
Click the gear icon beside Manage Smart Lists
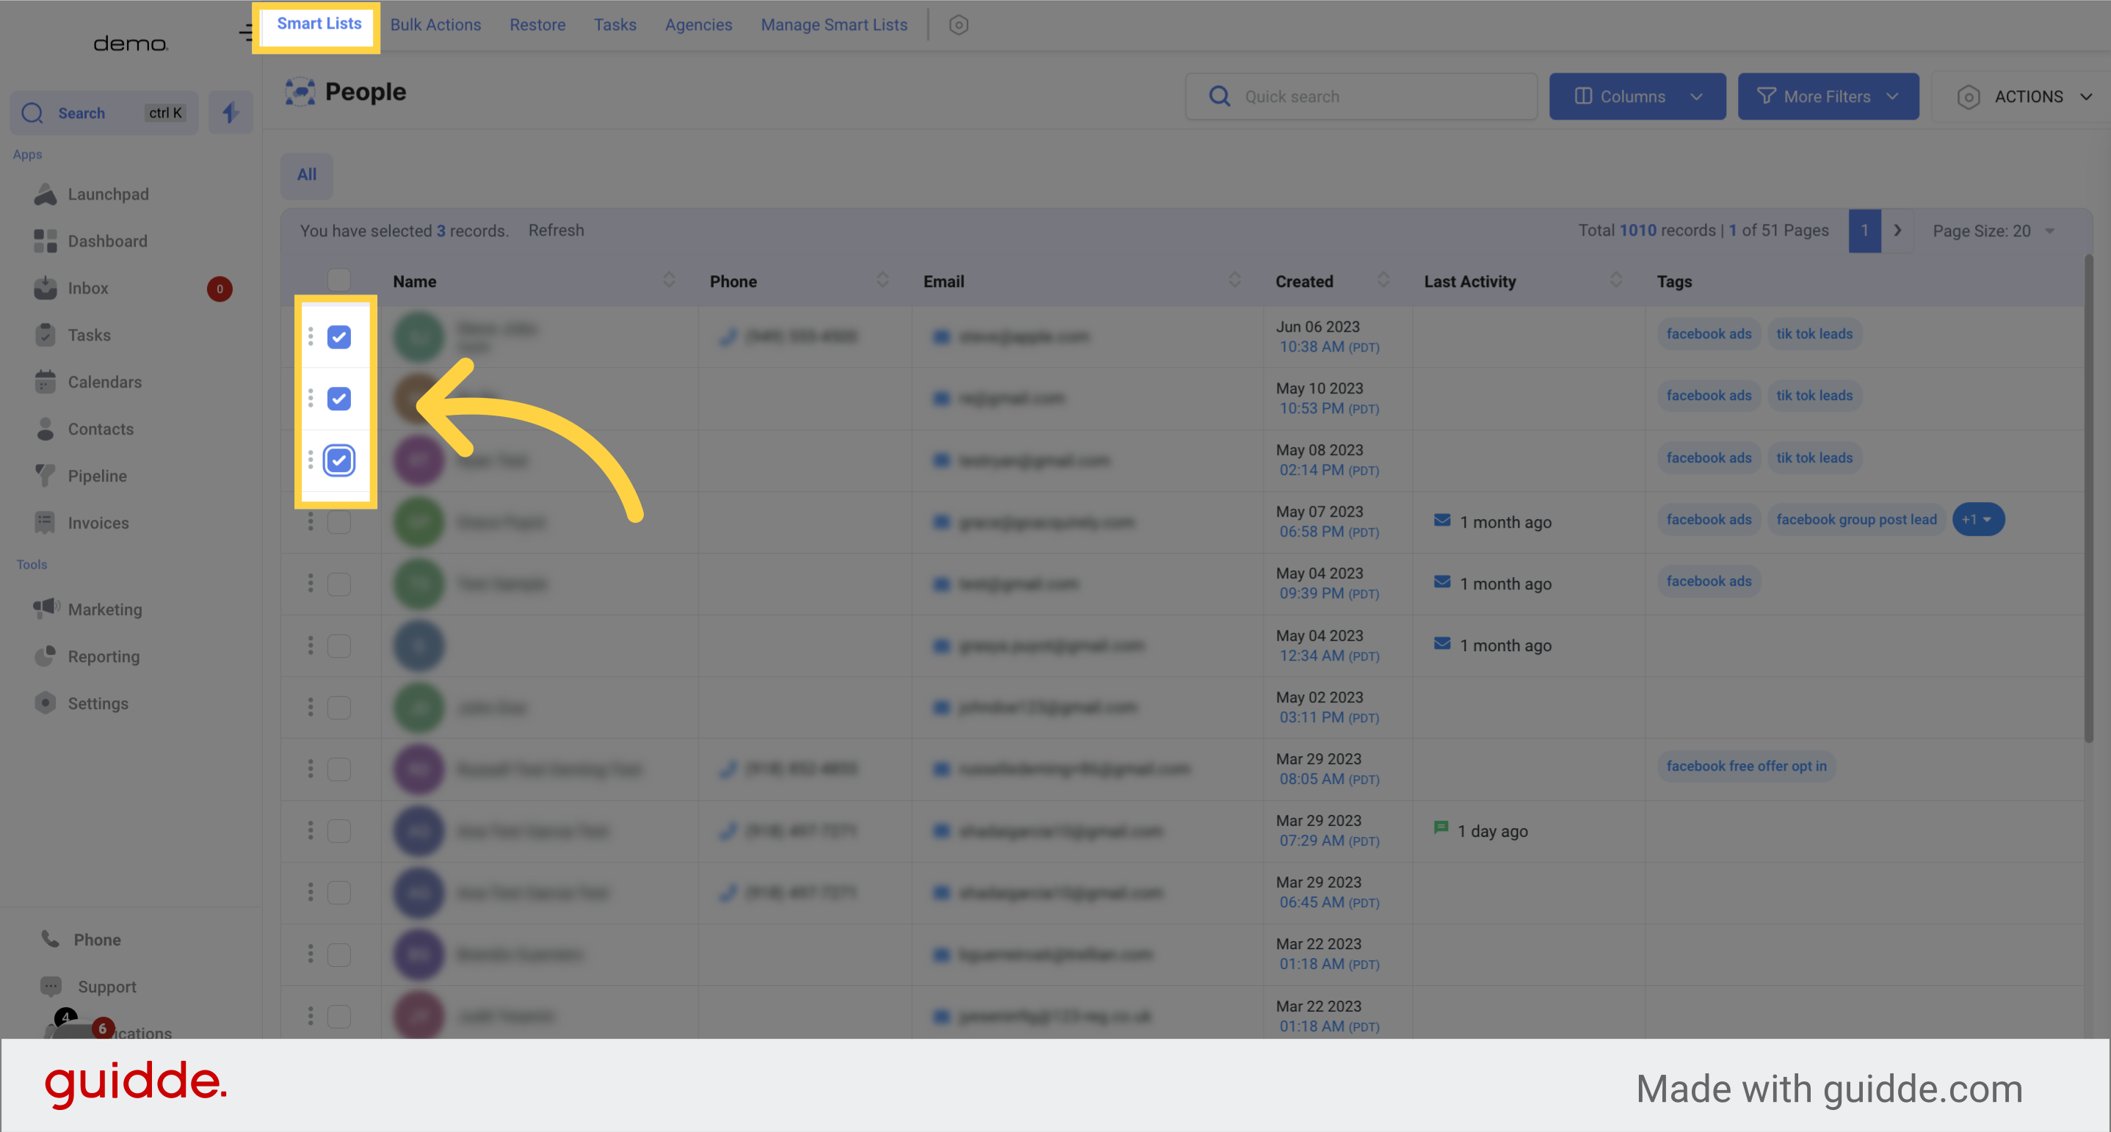(x=958, y=24)
